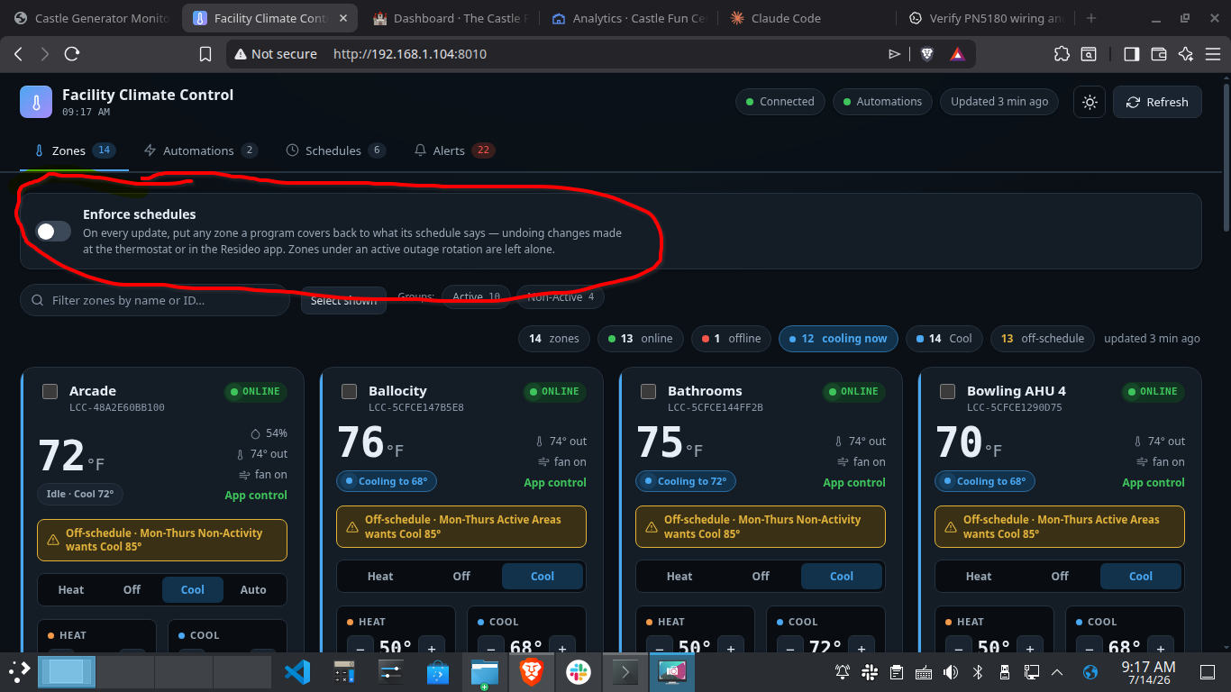Viewport: 1231px width, 692px height.
Task: Open VS Code from the taskbar
Action: point(296,672)
